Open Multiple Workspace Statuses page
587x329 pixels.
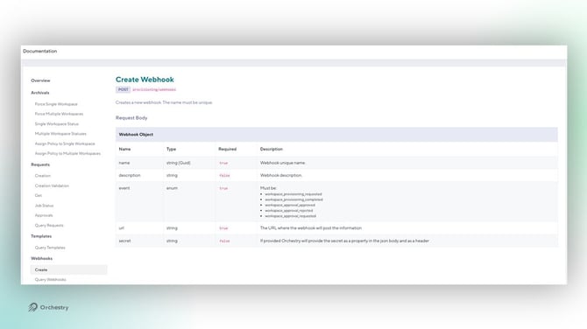tap(60, 134)
